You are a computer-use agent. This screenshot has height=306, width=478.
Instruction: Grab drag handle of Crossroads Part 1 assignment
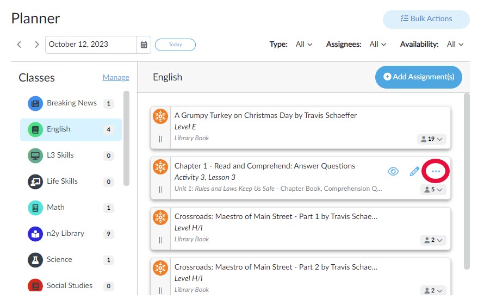click(x=160, y=240)
